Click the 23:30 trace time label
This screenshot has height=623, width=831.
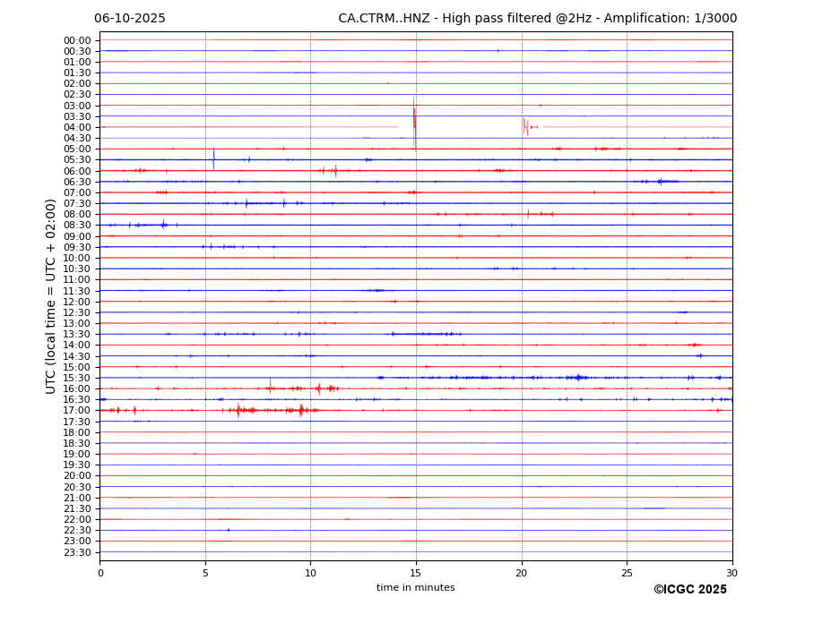(x=76, y=552)
